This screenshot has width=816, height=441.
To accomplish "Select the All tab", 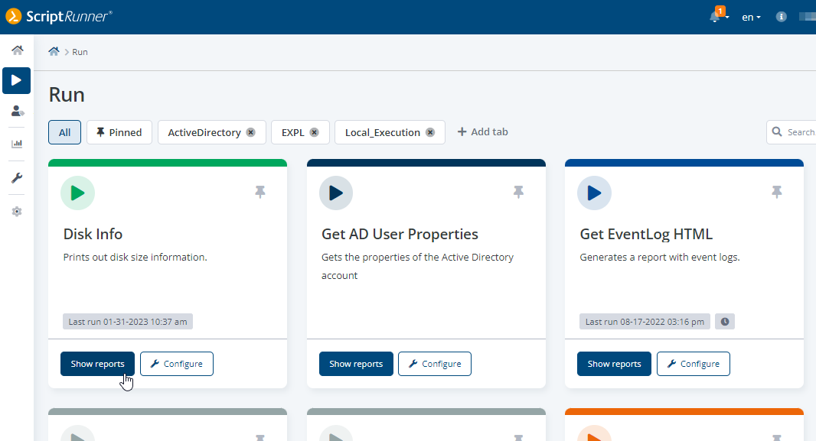I will click(x=64, y=132).
